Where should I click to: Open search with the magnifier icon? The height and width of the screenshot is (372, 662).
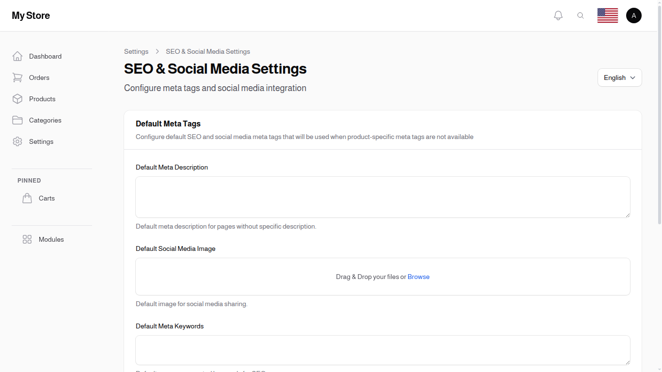pyautogui.click(x=581, y=15)
